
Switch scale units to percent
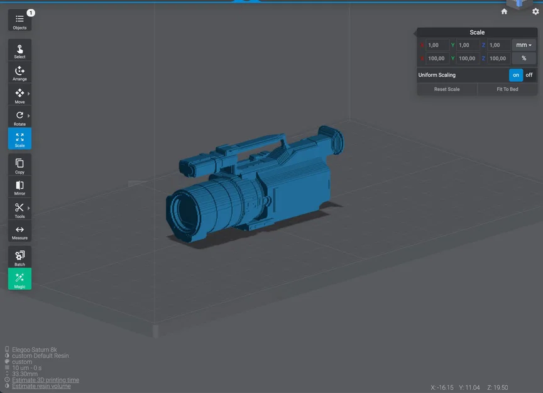pos(524,58)
